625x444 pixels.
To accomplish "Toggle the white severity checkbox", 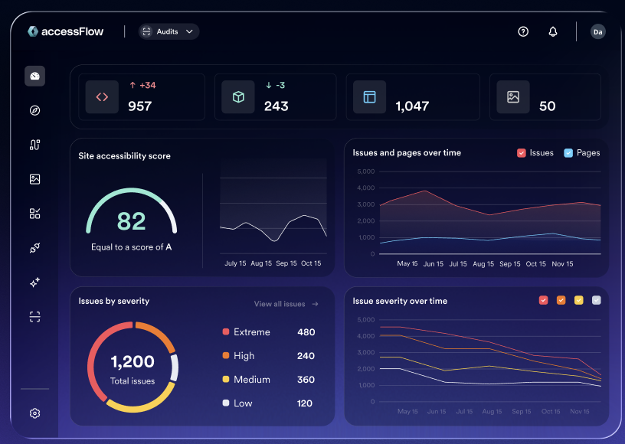I will point(597,300).
